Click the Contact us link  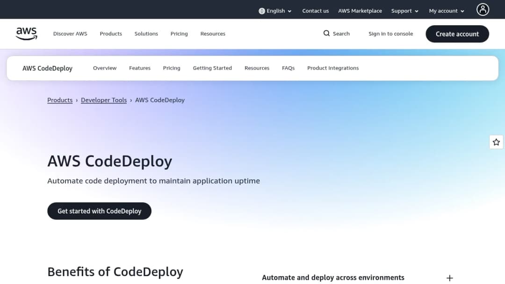pos(315,11)
